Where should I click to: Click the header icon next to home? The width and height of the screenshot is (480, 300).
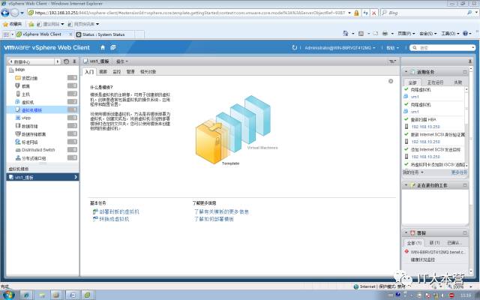point(113,47)
